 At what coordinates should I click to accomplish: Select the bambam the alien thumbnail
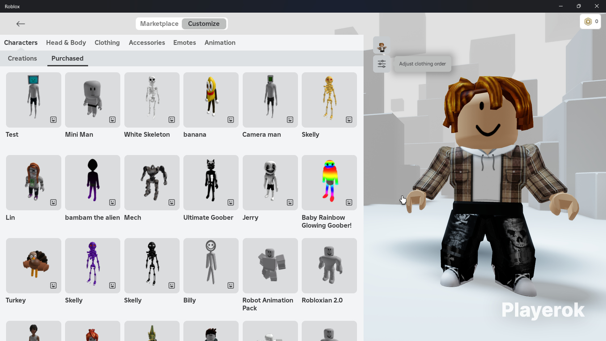pos(93,183)
